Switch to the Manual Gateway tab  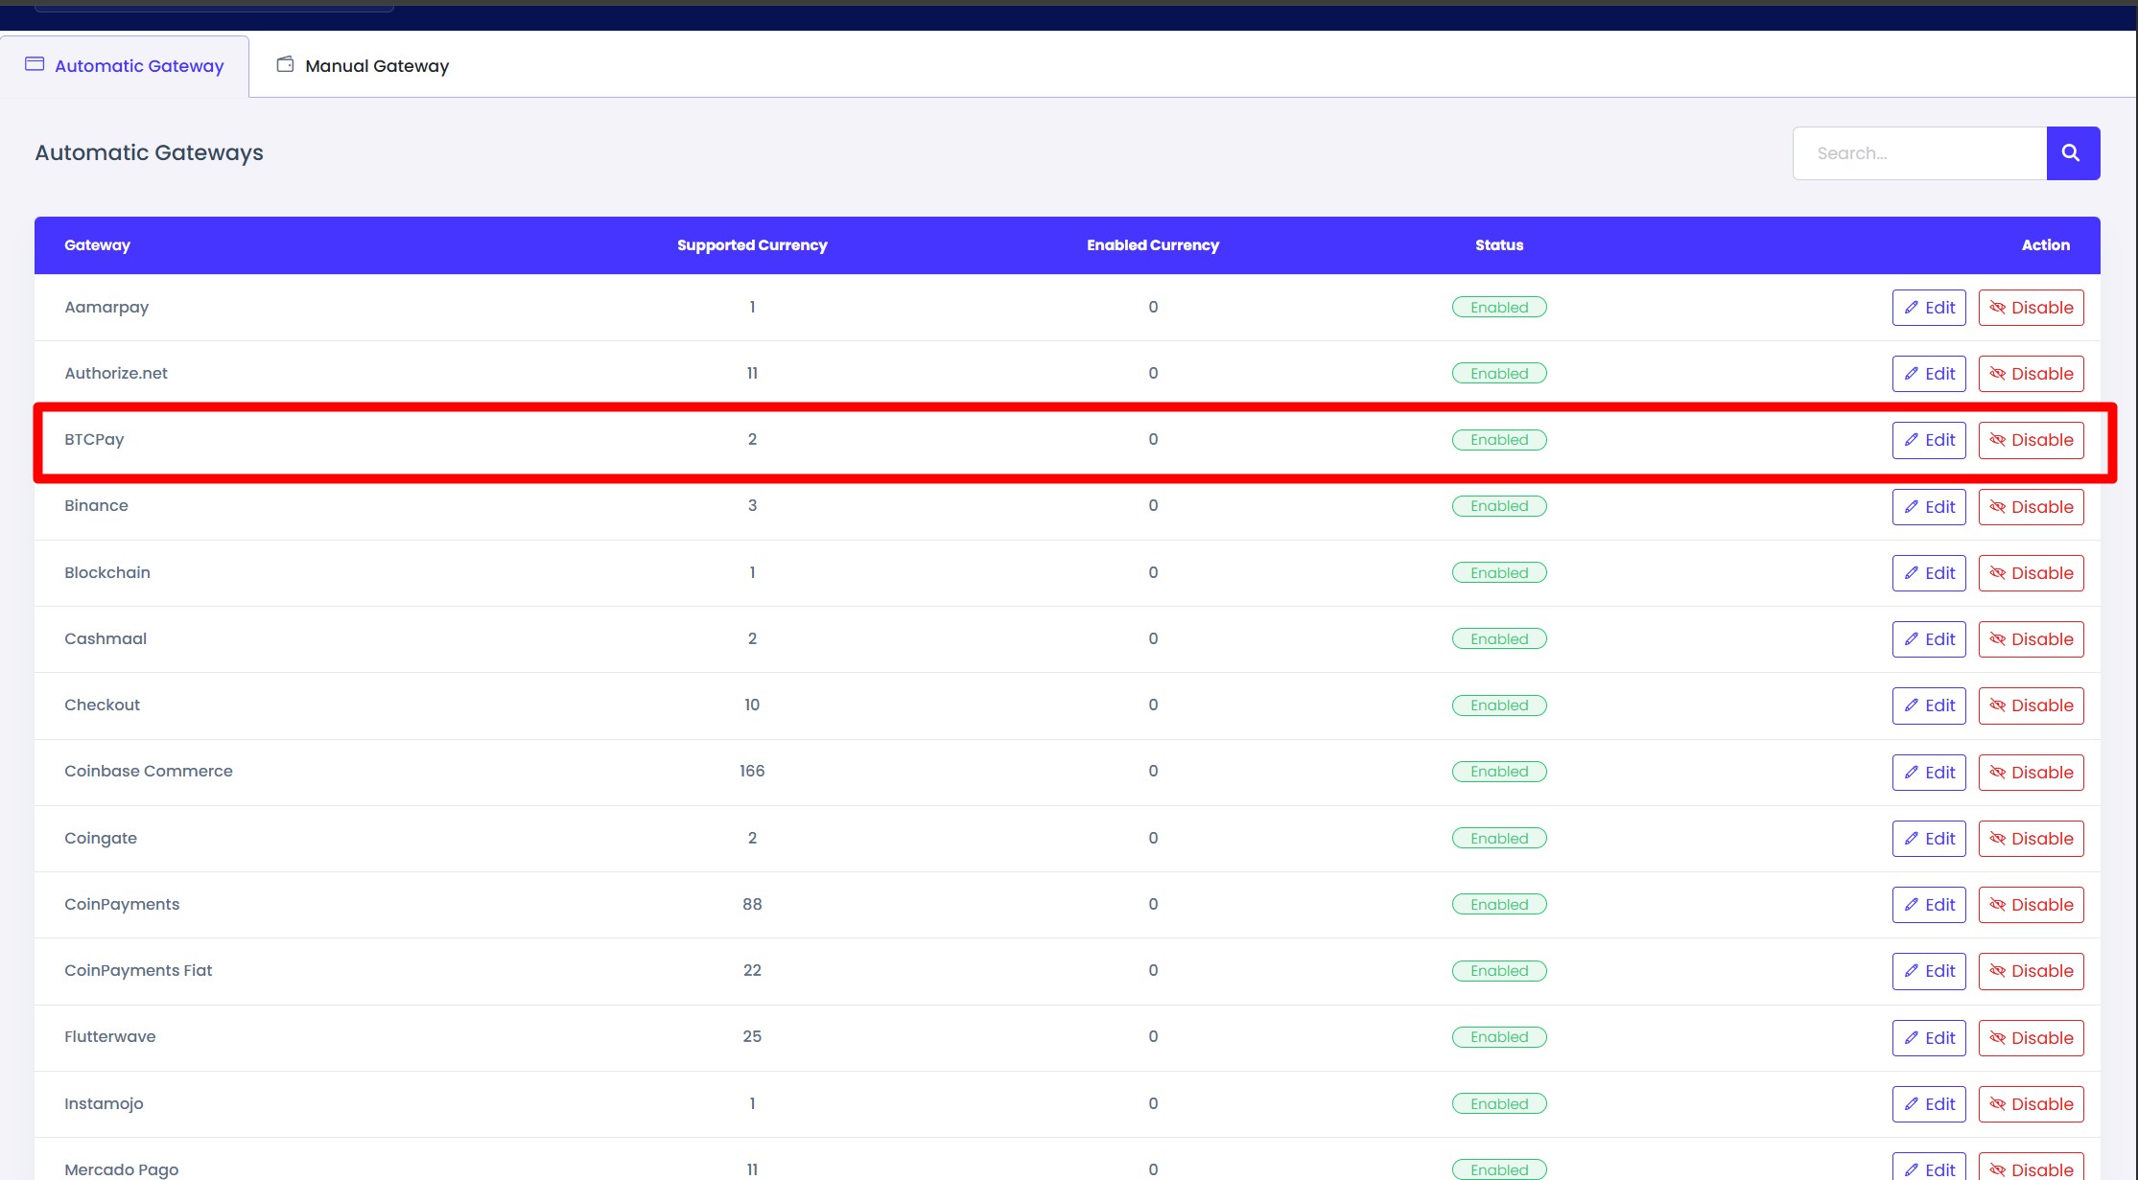point(364,66)
